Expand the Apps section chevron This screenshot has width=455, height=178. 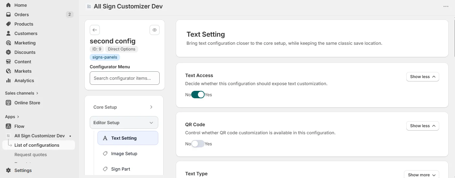[18, 117]
